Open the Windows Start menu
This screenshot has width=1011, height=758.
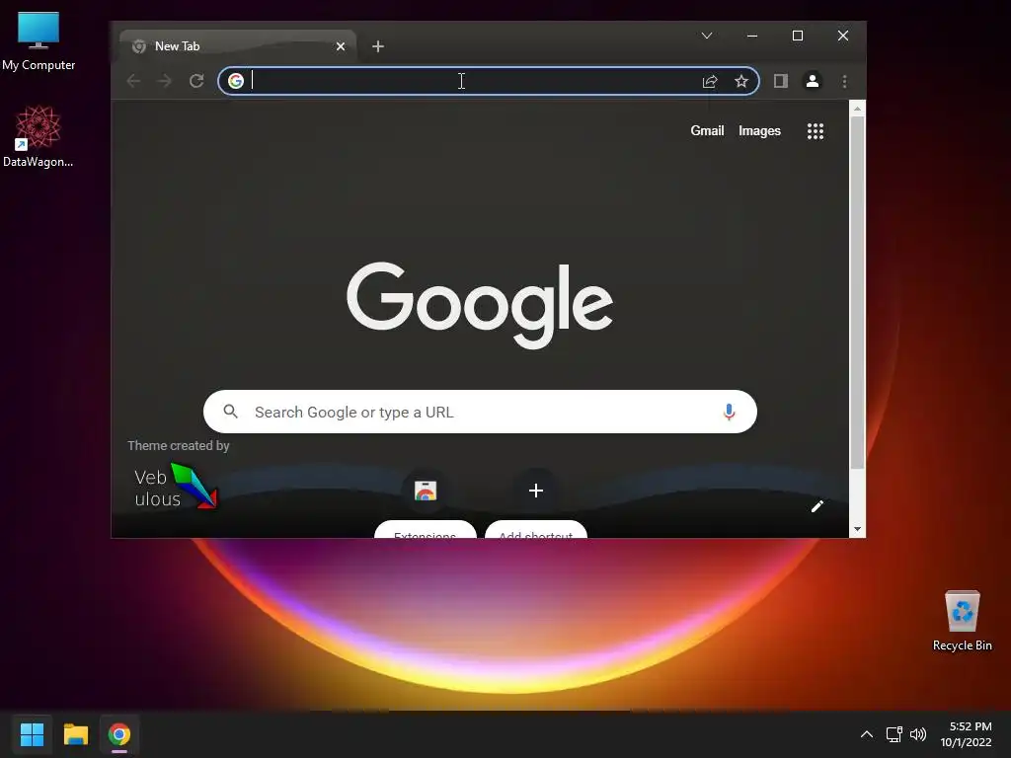coord(32,734)
